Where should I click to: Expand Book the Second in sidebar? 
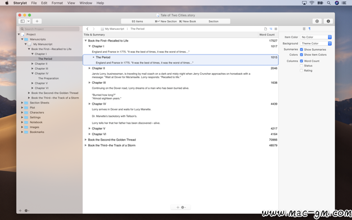tap(29, 93)
